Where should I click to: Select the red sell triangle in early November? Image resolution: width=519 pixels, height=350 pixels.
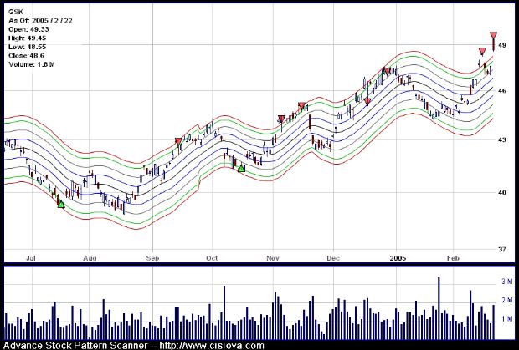[x=281, y=119]
